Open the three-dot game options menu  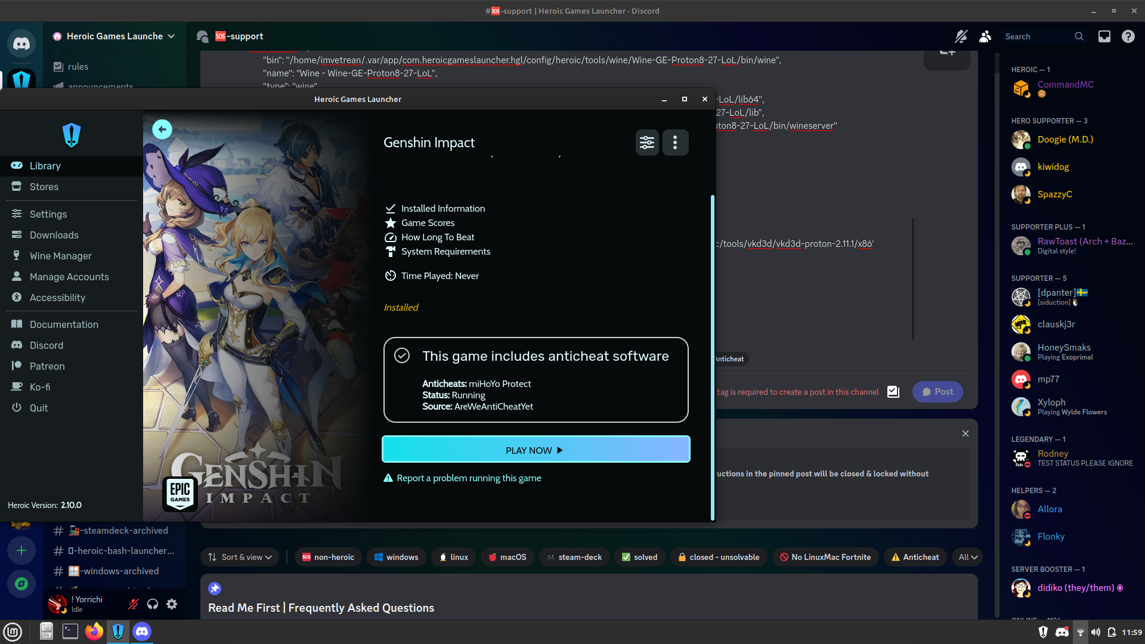(675, 143)
